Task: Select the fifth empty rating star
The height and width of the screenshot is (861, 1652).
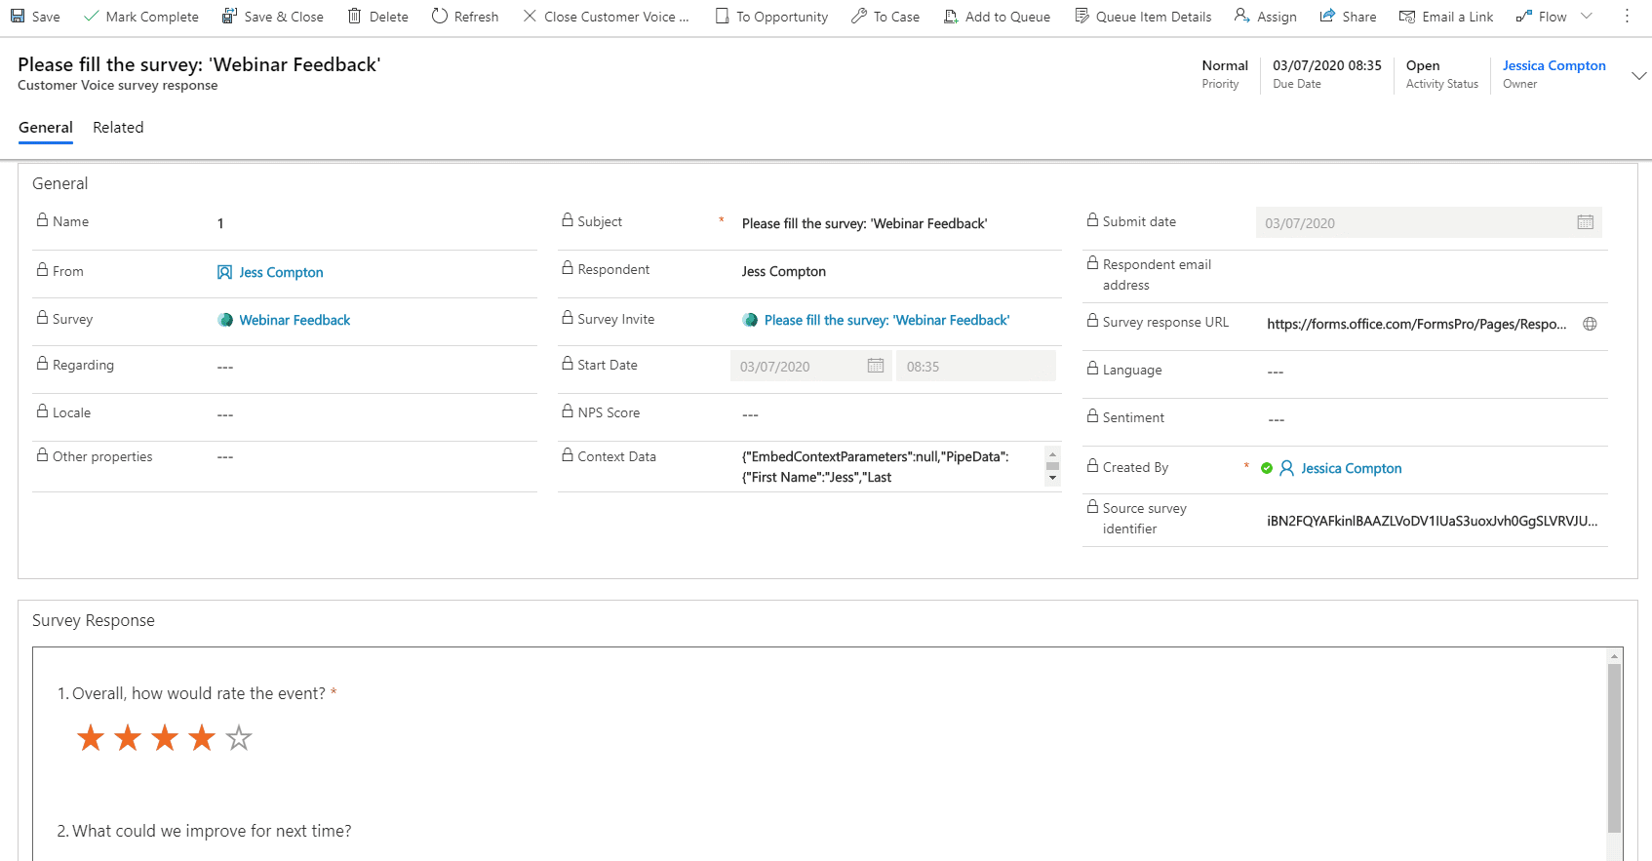Action: tap(239, 738)
